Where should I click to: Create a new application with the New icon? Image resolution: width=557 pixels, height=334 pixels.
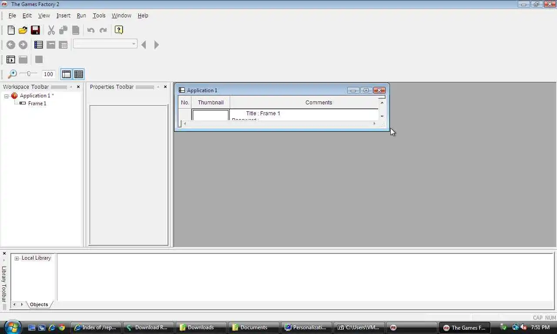(x=11, y=30)
